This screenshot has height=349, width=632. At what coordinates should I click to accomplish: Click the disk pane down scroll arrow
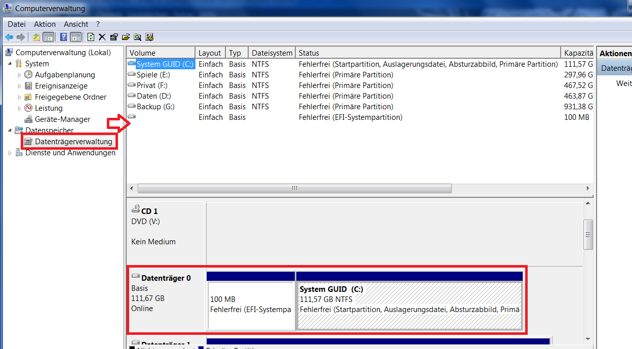588,339
